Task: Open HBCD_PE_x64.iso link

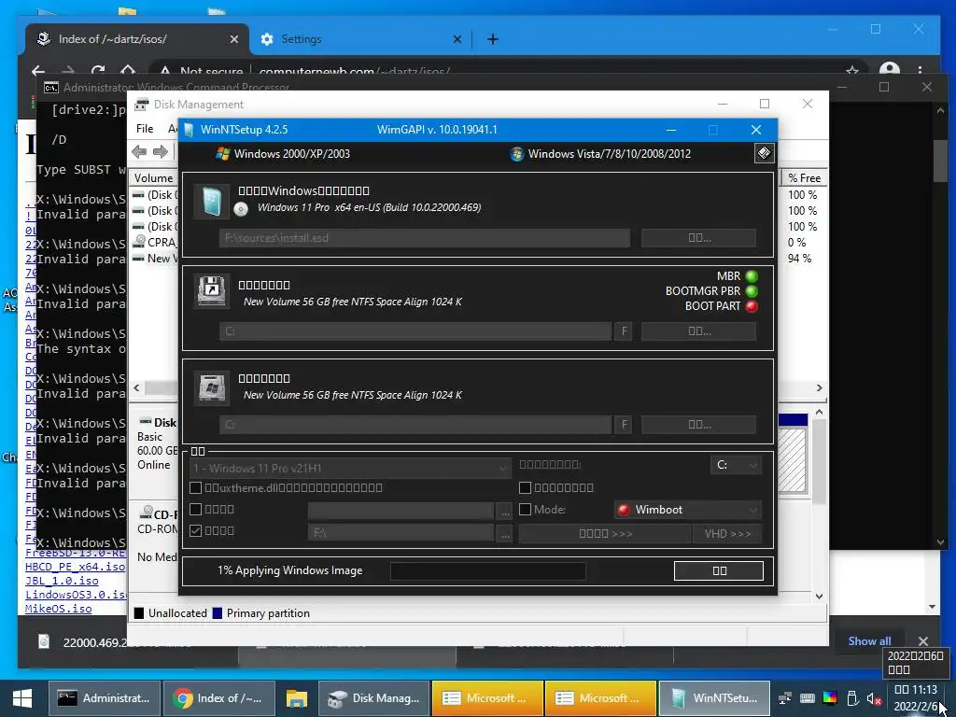Action: click(x=75, y=567)
